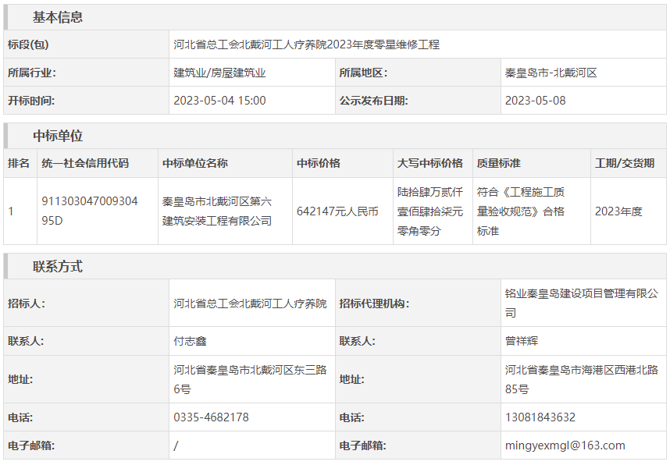Click the 基本信息 section header
670x465 pixels.
(58, 17)
